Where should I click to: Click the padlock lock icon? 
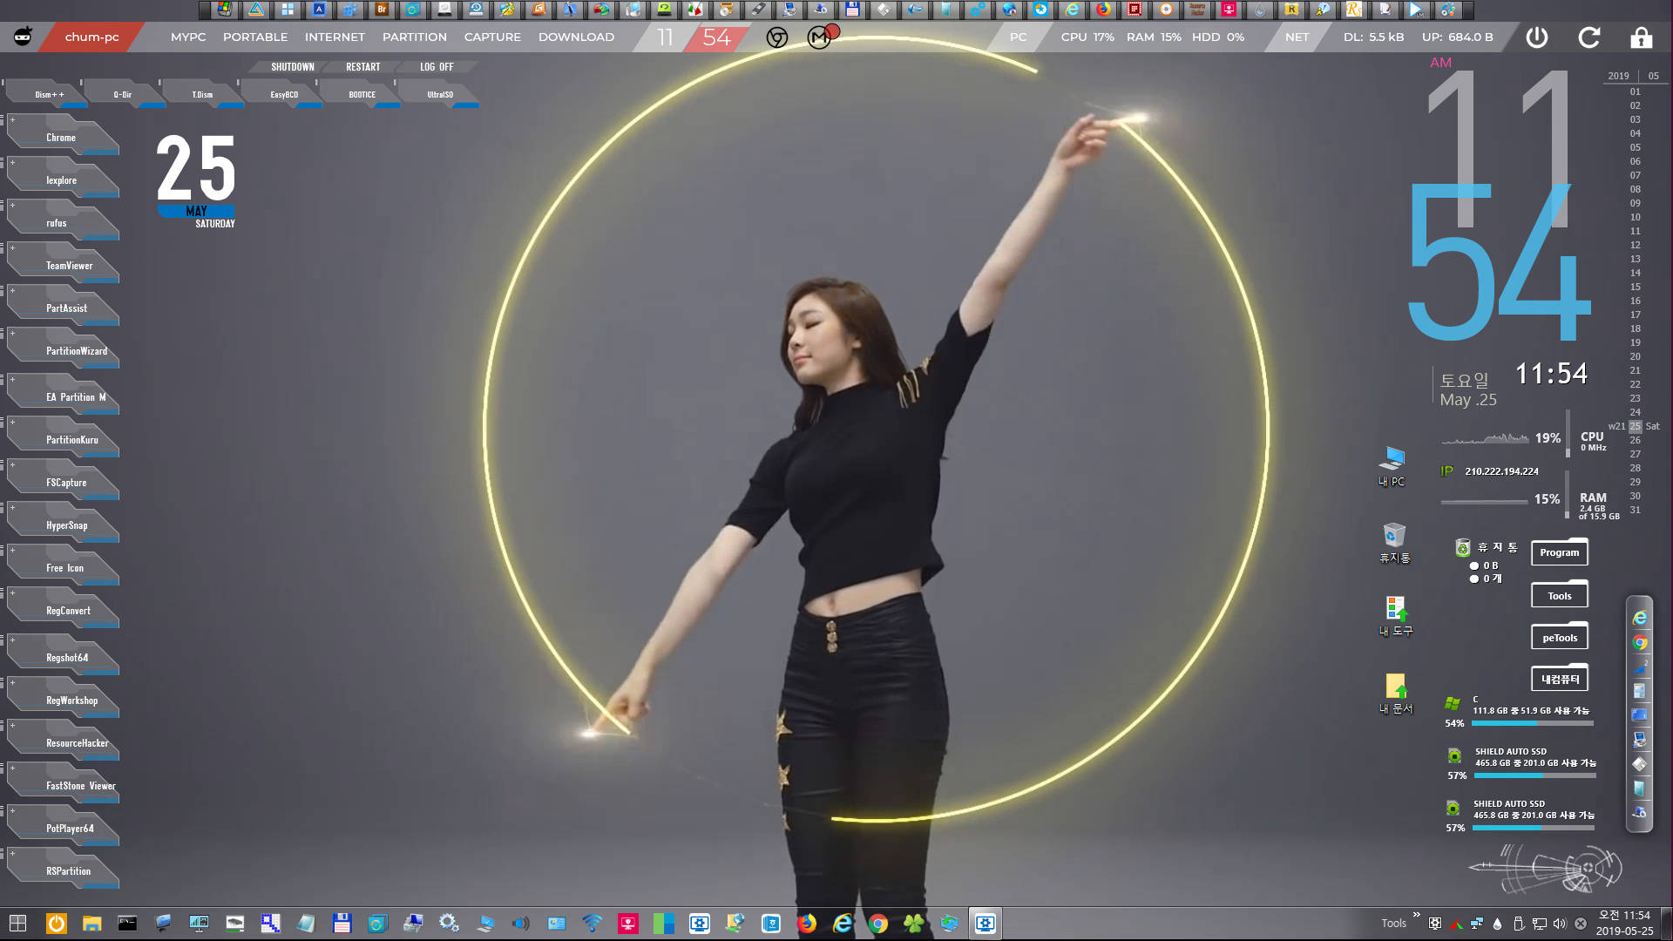(x=1642, y=37)
